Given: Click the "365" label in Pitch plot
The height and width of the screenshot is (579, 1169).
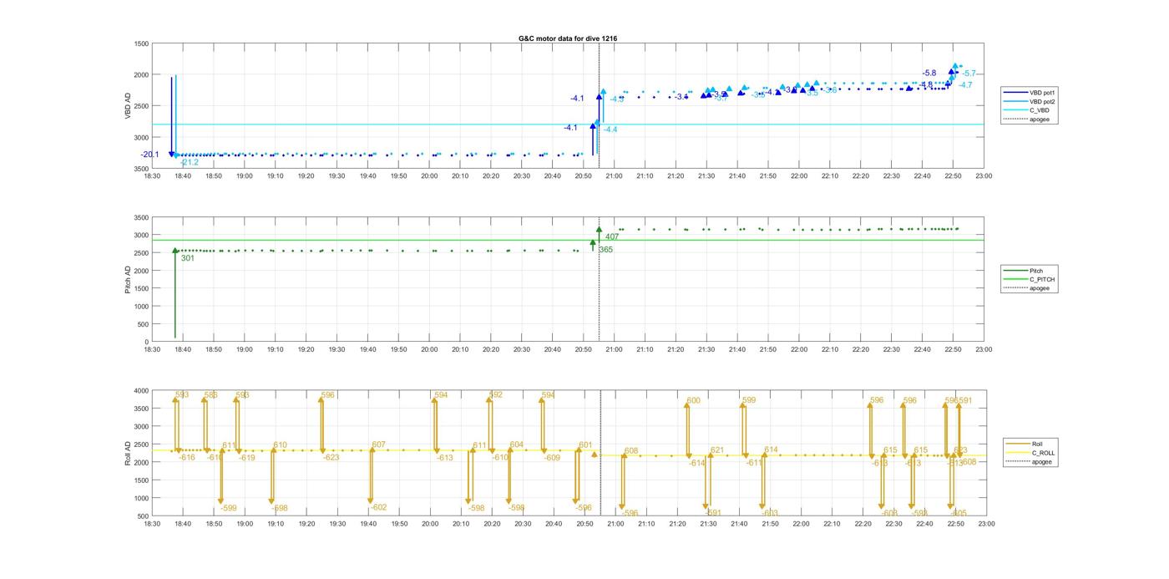Looking at the screenshot, I should pos(605,250).
